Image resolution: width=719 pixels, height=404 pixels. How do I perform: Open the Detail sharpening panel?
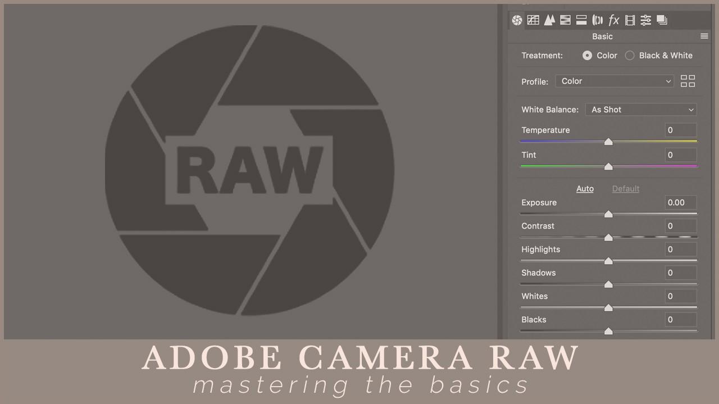549,20
